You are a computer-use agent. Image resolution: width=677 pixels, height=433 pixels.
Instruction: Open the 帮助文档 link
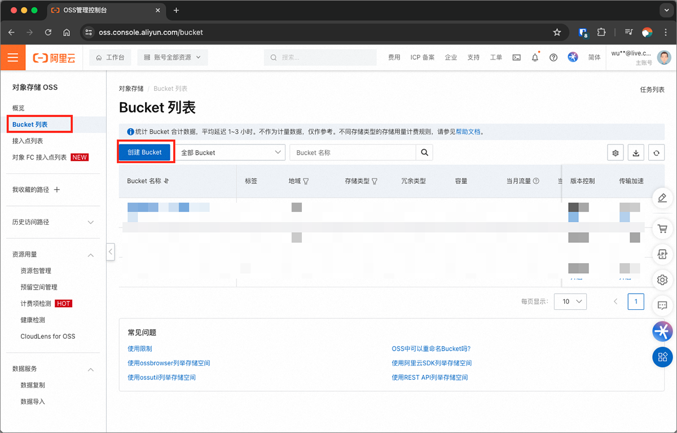(468, 132)
